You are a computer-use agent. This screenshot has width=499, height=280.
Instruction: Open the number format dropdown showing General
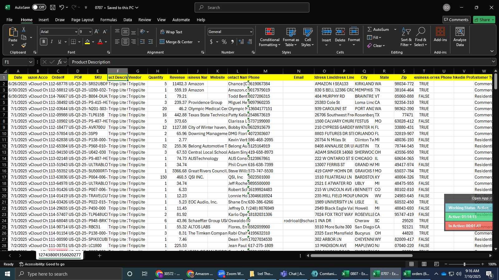(x=251, y=32)
